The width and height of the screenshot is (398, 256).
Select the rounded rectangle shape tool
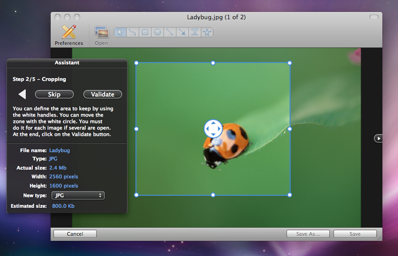click(x=145, y=32)
